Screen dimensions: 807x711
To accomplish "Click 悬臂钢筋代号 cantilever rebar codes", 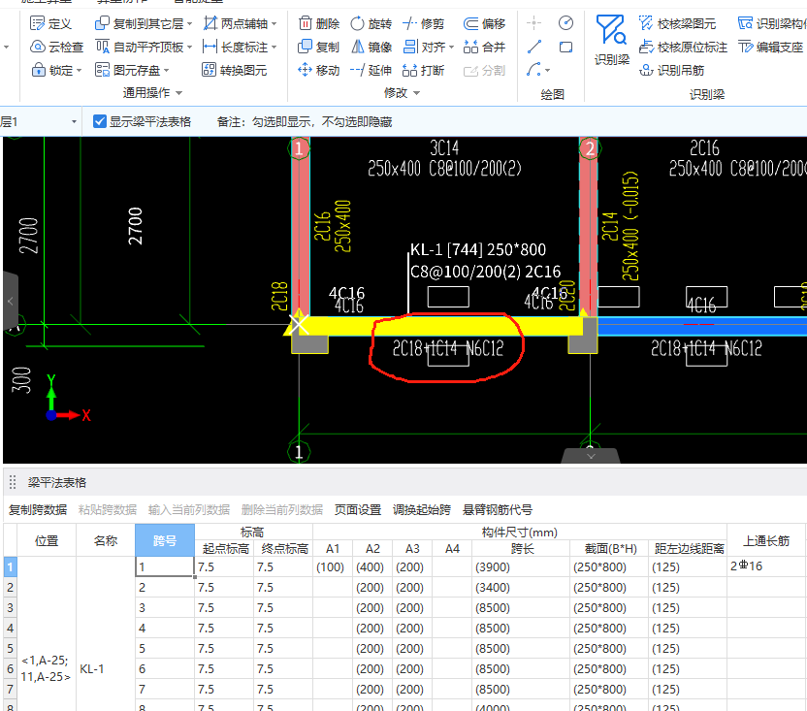I will (x=498, y=509).
